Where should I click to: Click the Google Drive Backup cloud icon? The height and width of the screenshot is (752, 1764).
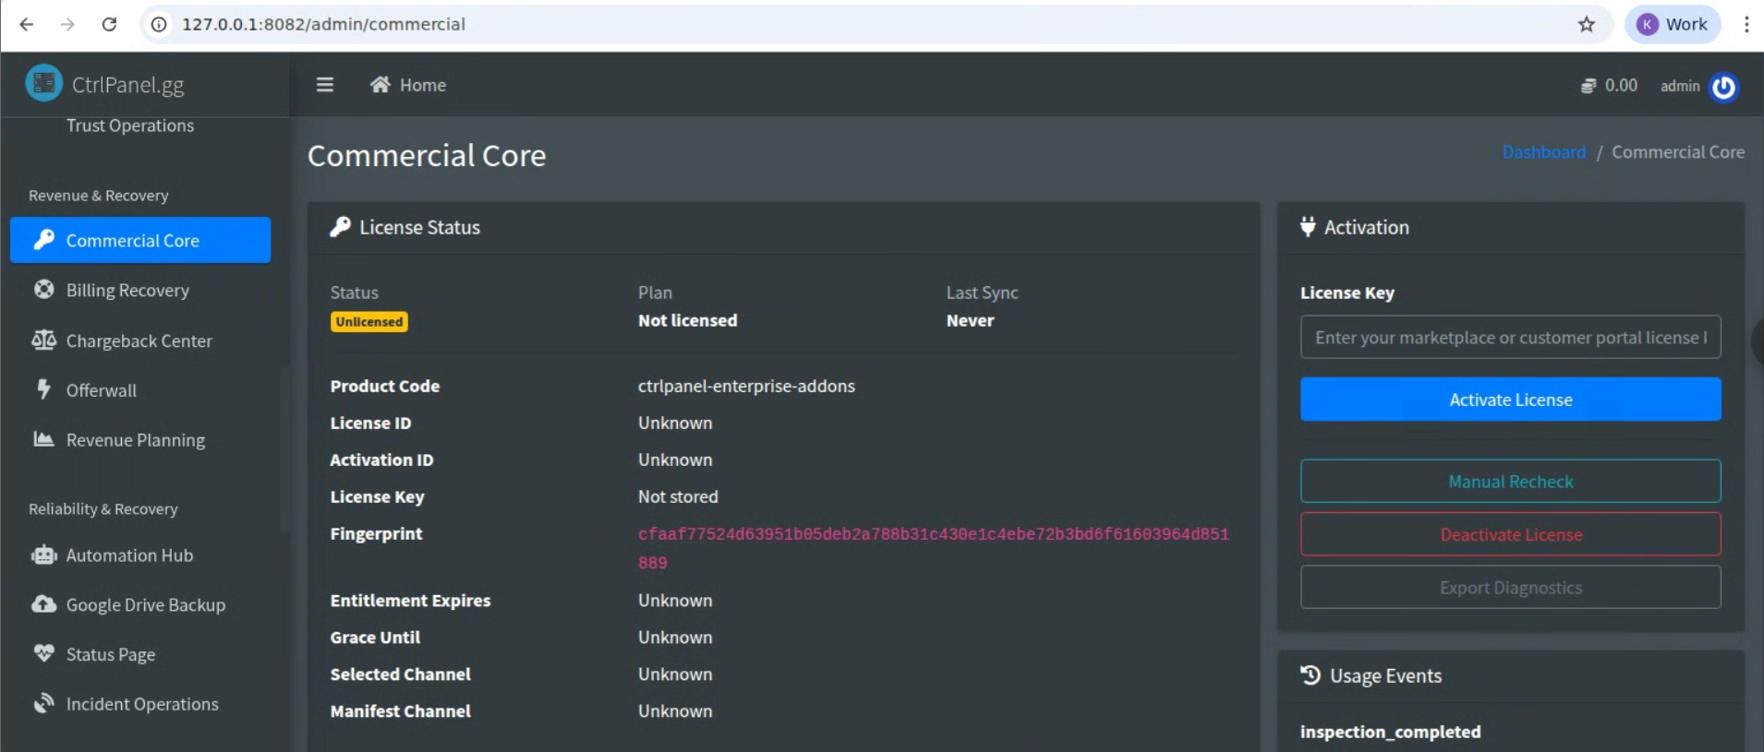click(x=43, y=604)
